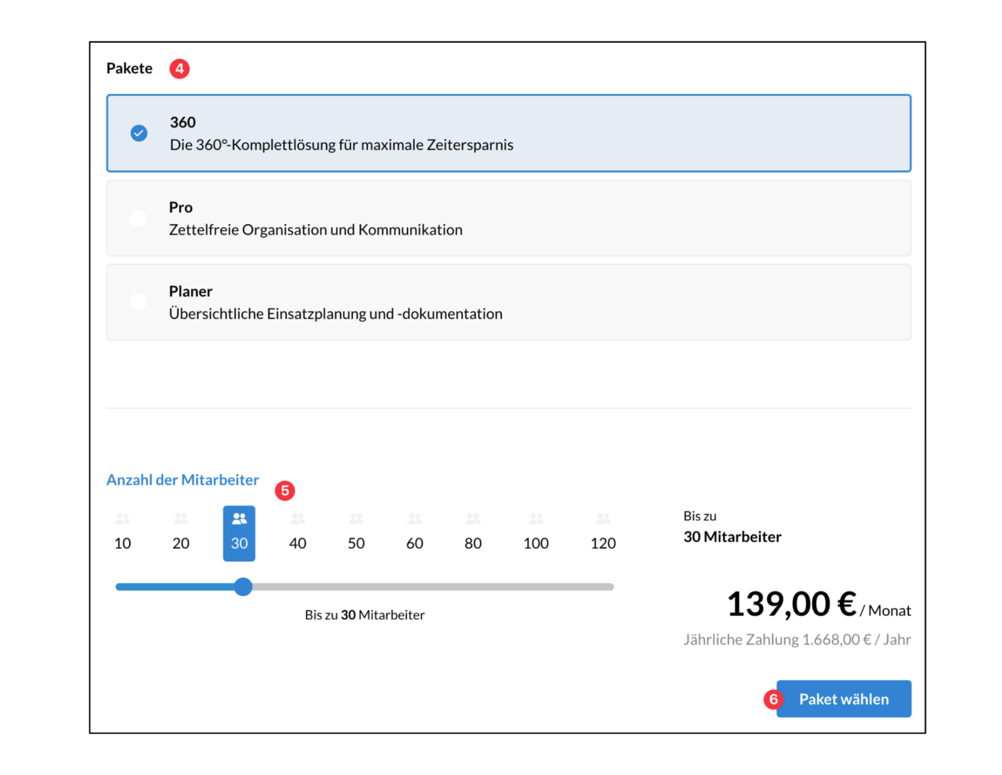
Task: Click the Pro package description text
Action: [x=316, y=230]
